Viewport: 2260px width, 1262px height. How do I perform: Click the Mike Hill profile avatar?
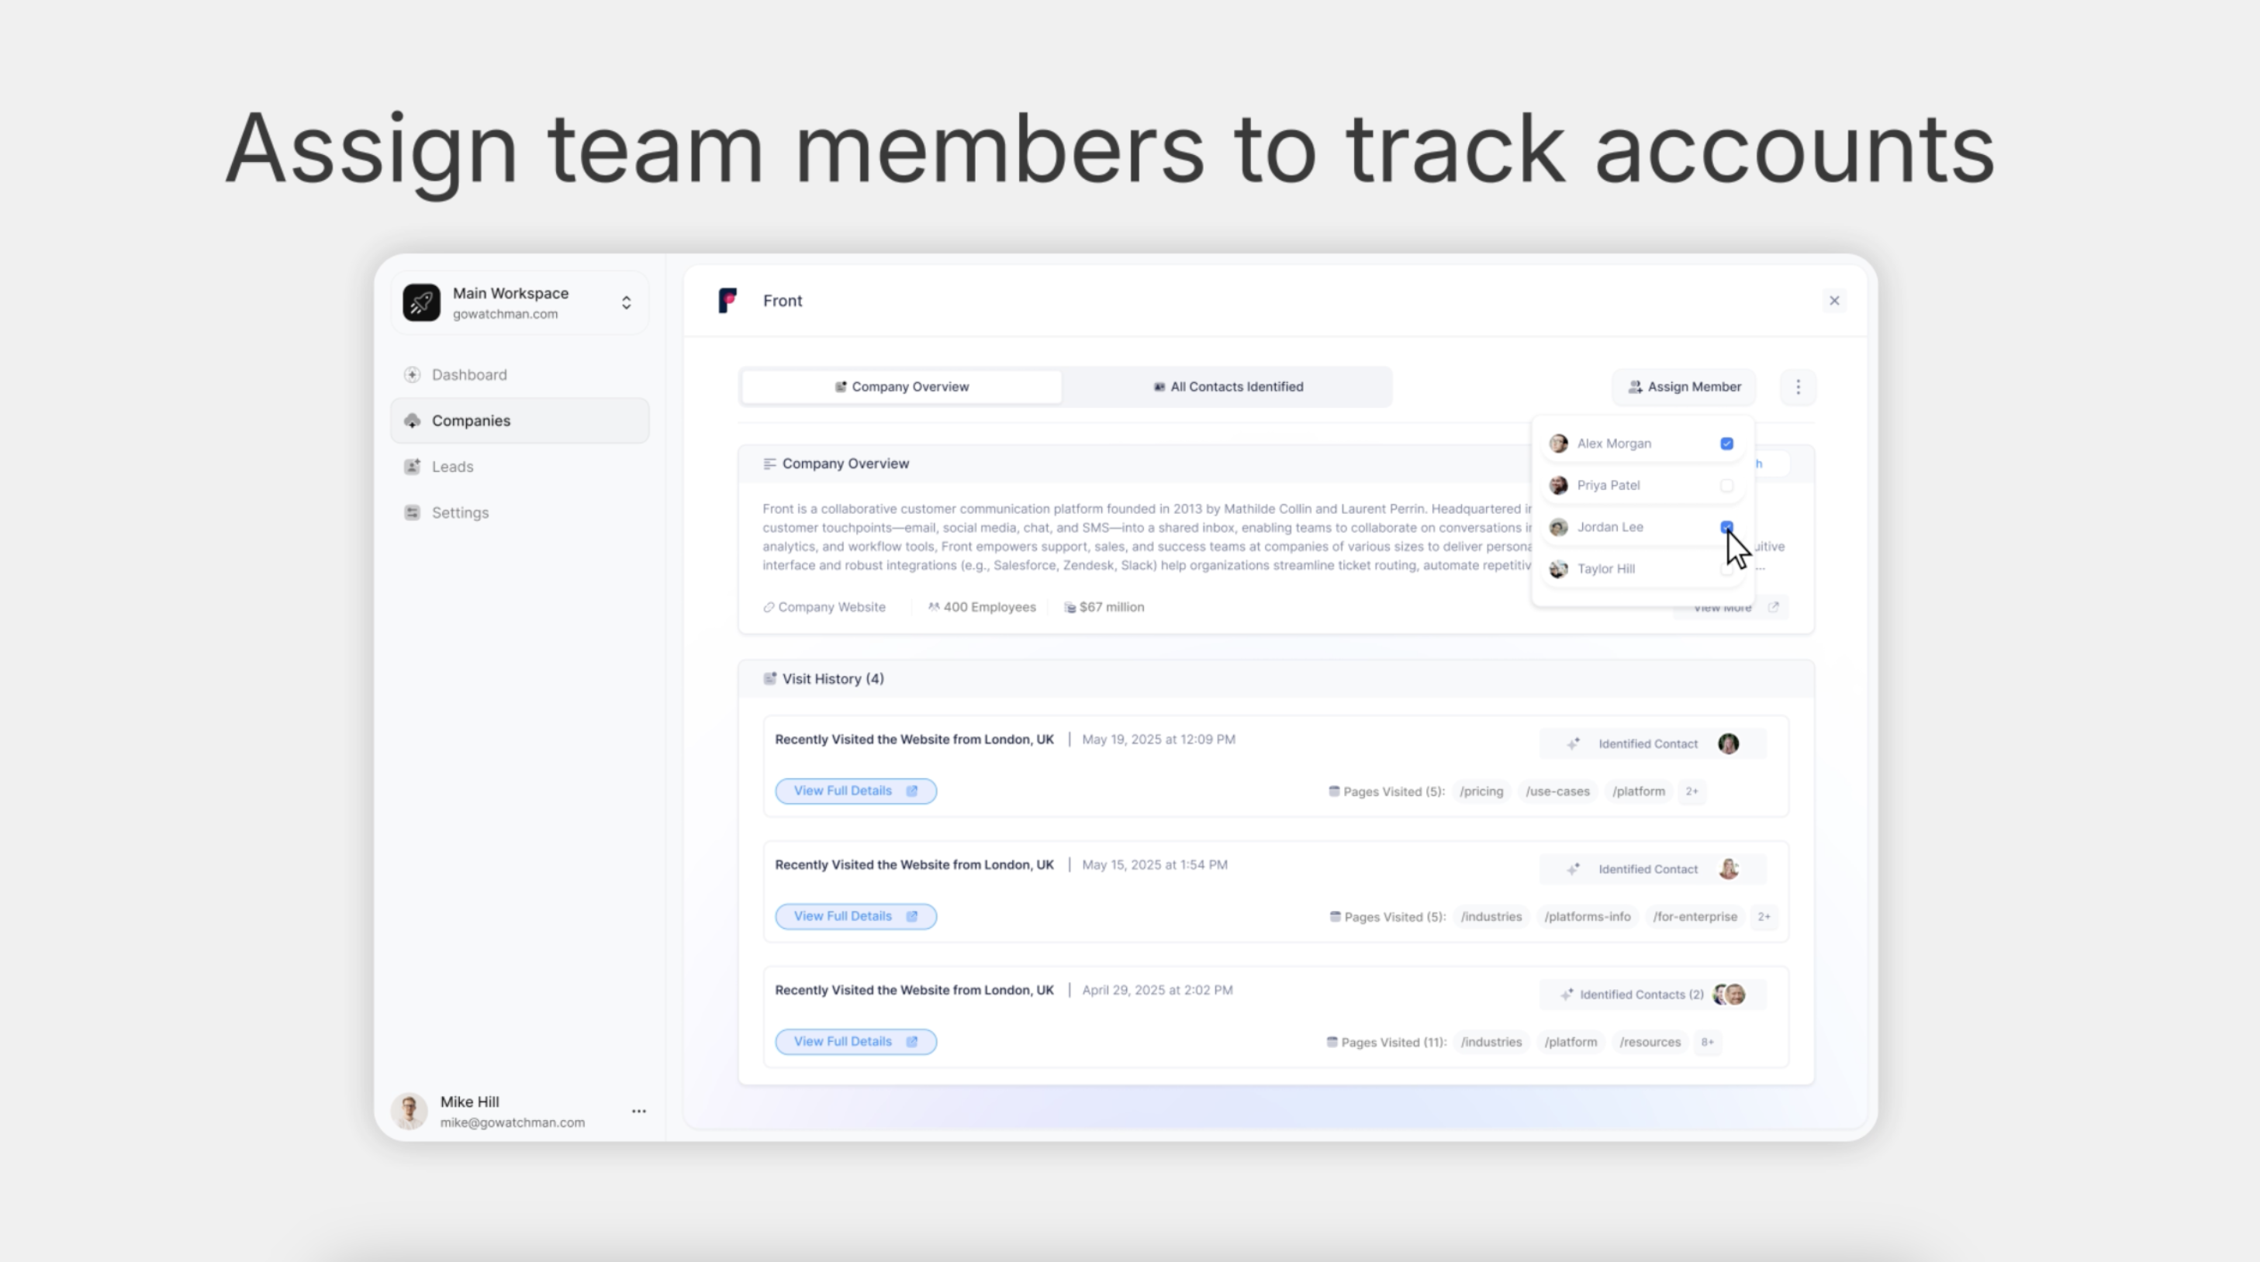tap(409, 1111)
